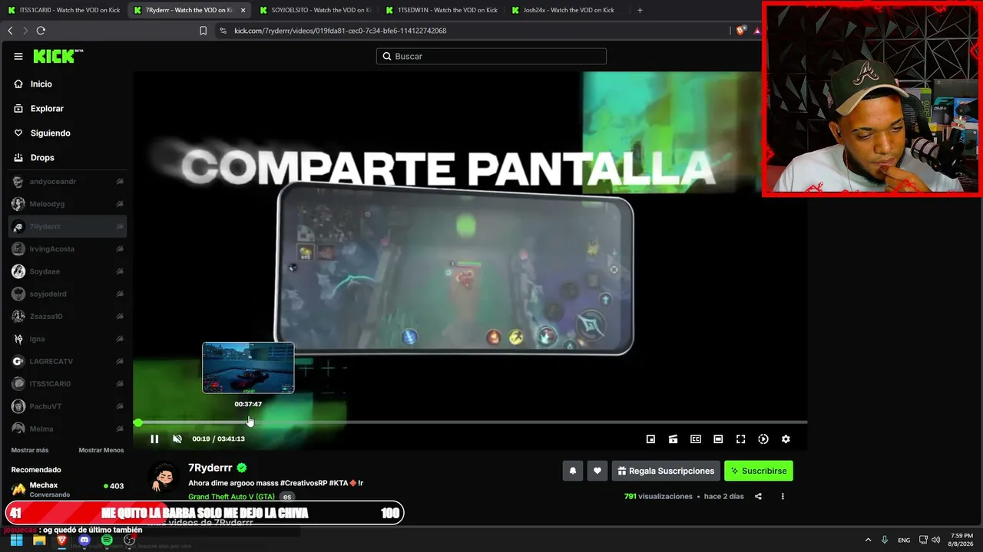
Task: Open the hamburger sidebar menu
Action: point(18,56)
